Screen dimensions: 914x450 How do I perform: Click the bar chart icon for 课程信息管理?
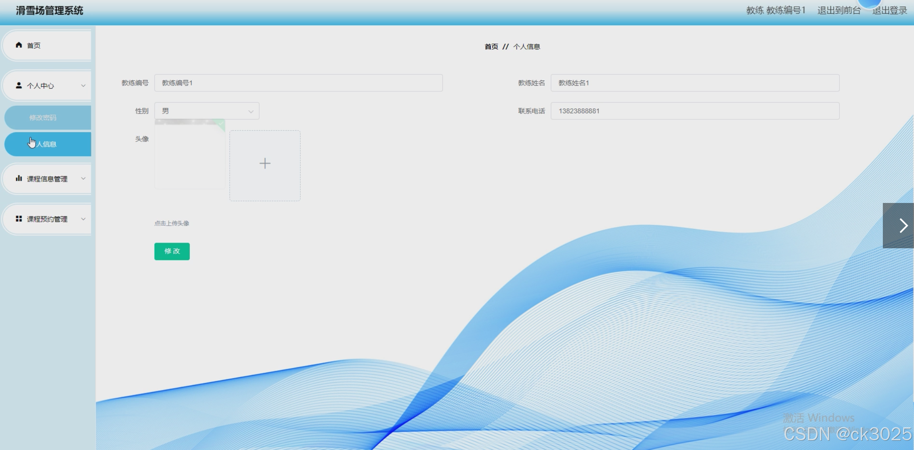point(19,178)
